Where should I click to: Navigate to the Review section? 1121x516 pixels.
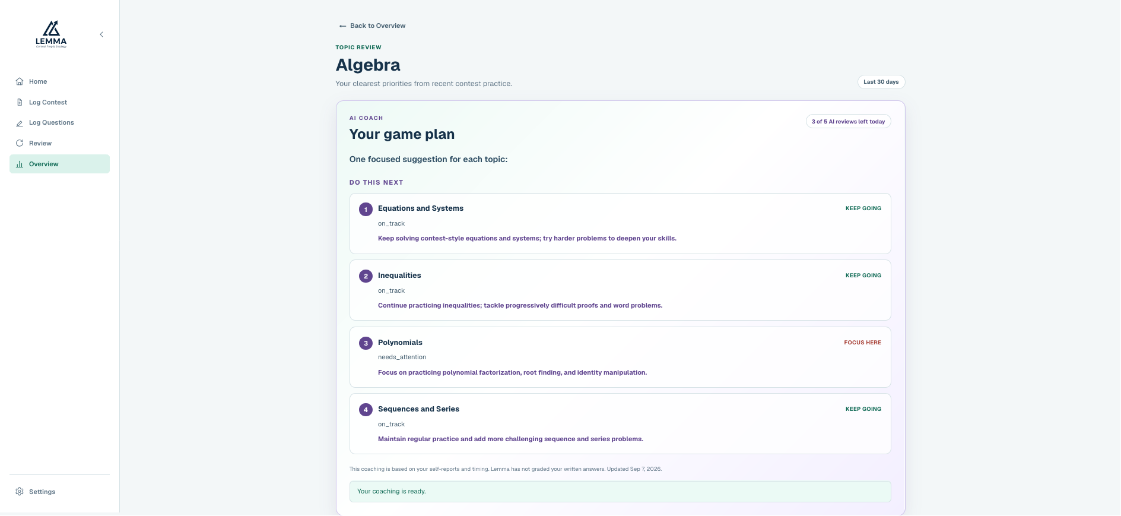(x=59, y=143)
